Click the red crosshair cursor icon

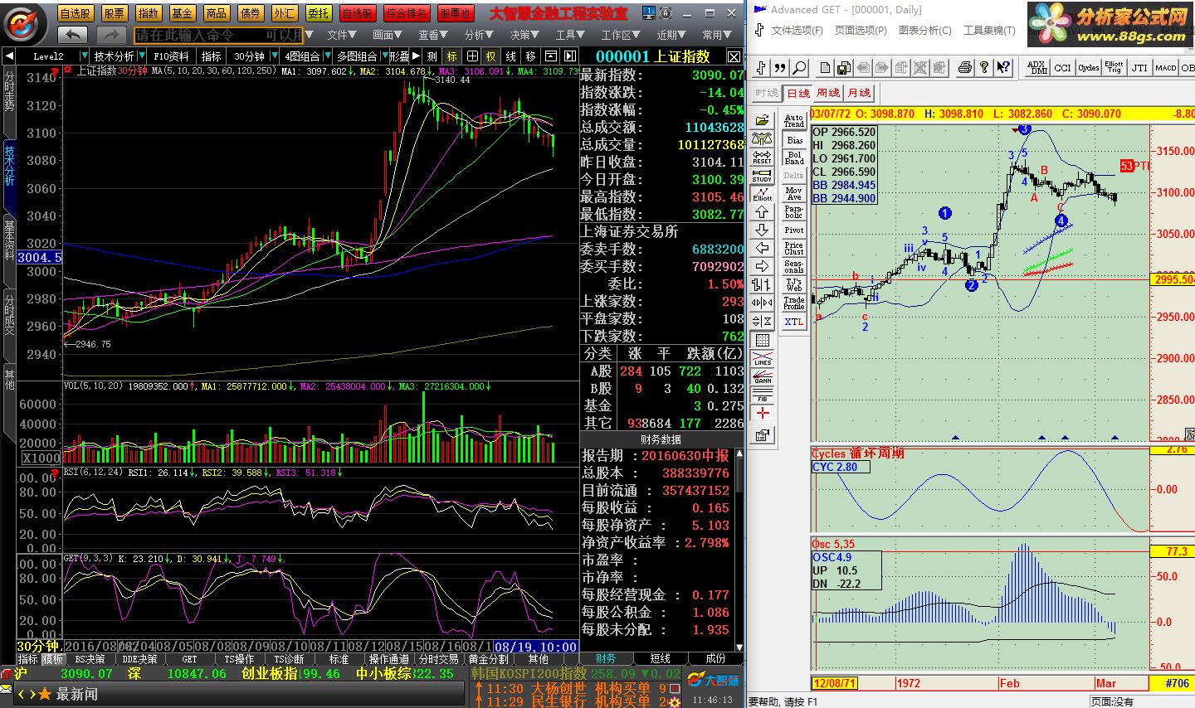click(763, 413)
